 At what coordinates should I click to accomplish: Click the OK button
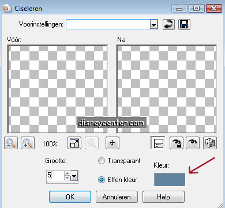tap(70, 196)
